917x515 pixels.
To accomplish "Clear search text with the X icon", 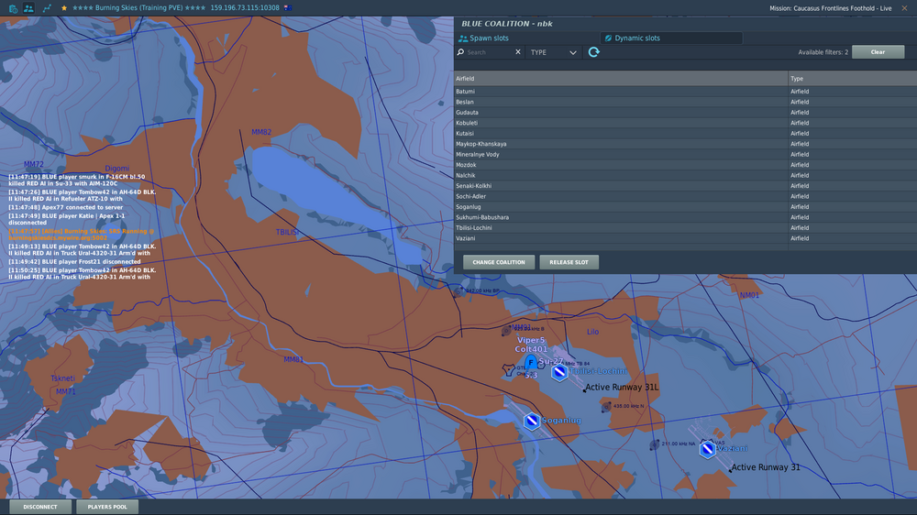I will pos(518,52).
